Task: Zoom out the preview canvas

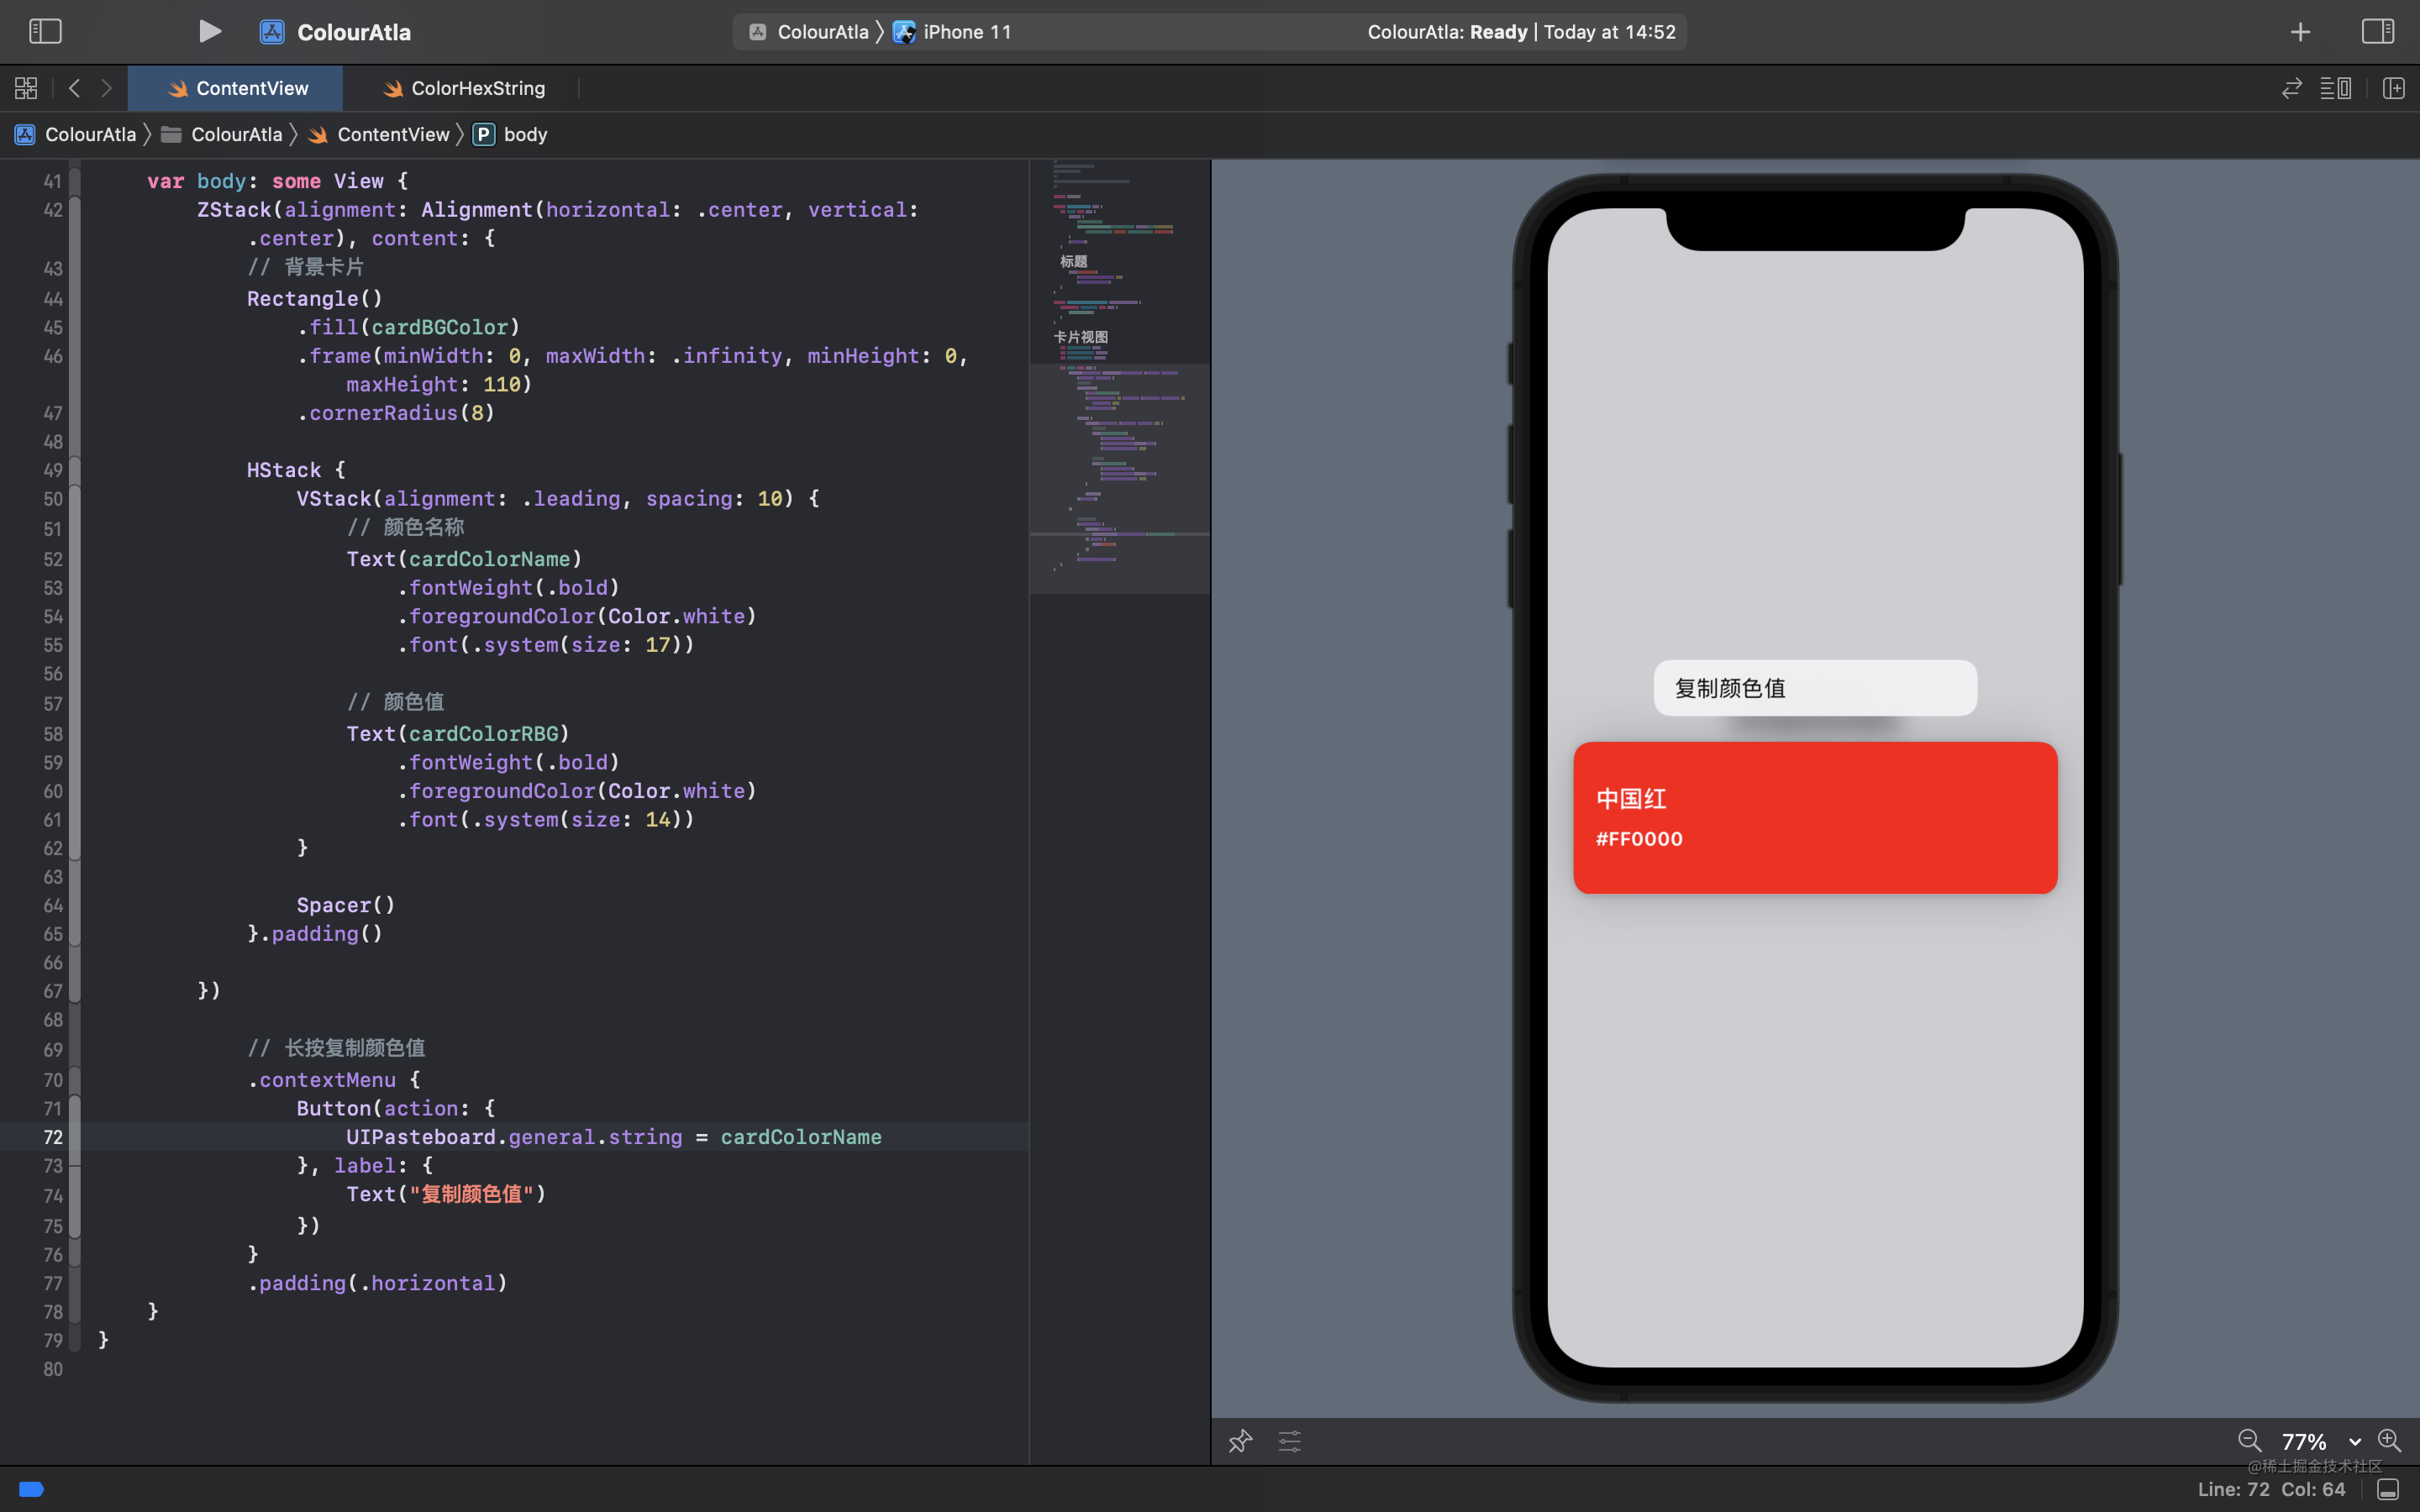Action: coord(2249,1441)
